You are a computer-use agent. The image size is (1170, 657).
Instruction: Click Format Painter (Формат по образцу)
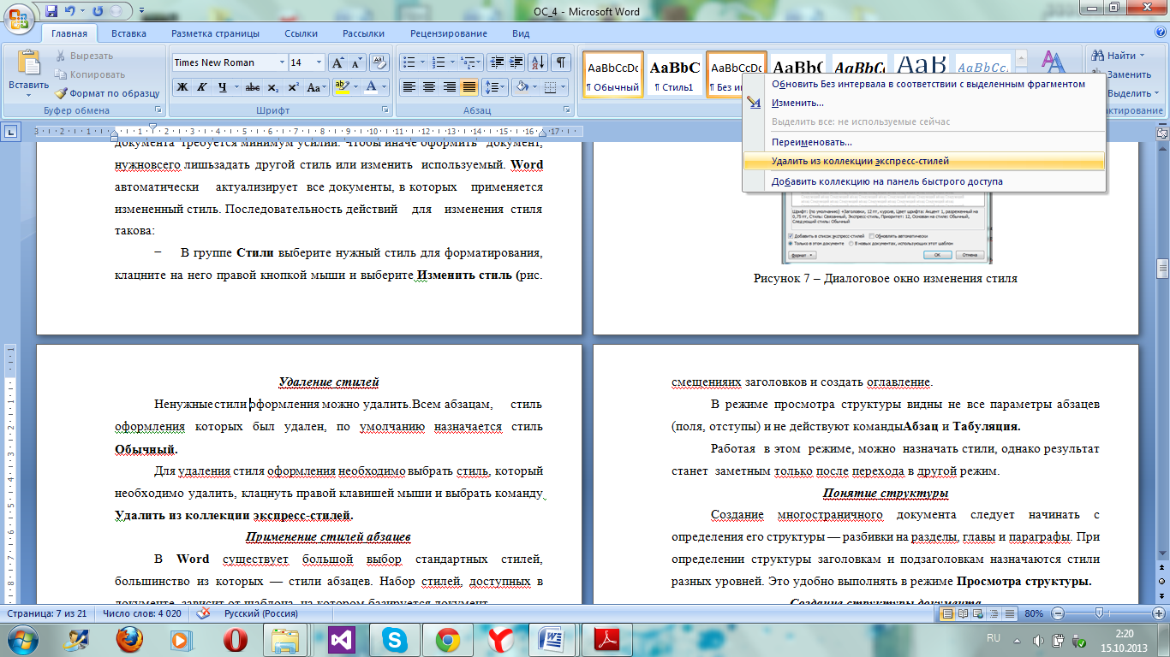(x=108, y=93)
